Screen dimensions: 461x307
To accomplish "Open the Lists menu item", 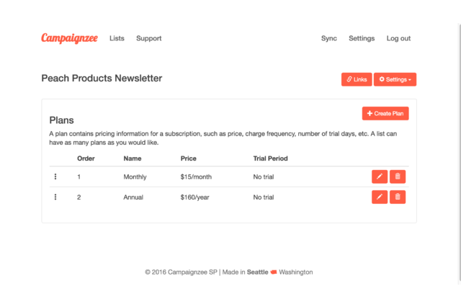I will click(x=117, y=38).
